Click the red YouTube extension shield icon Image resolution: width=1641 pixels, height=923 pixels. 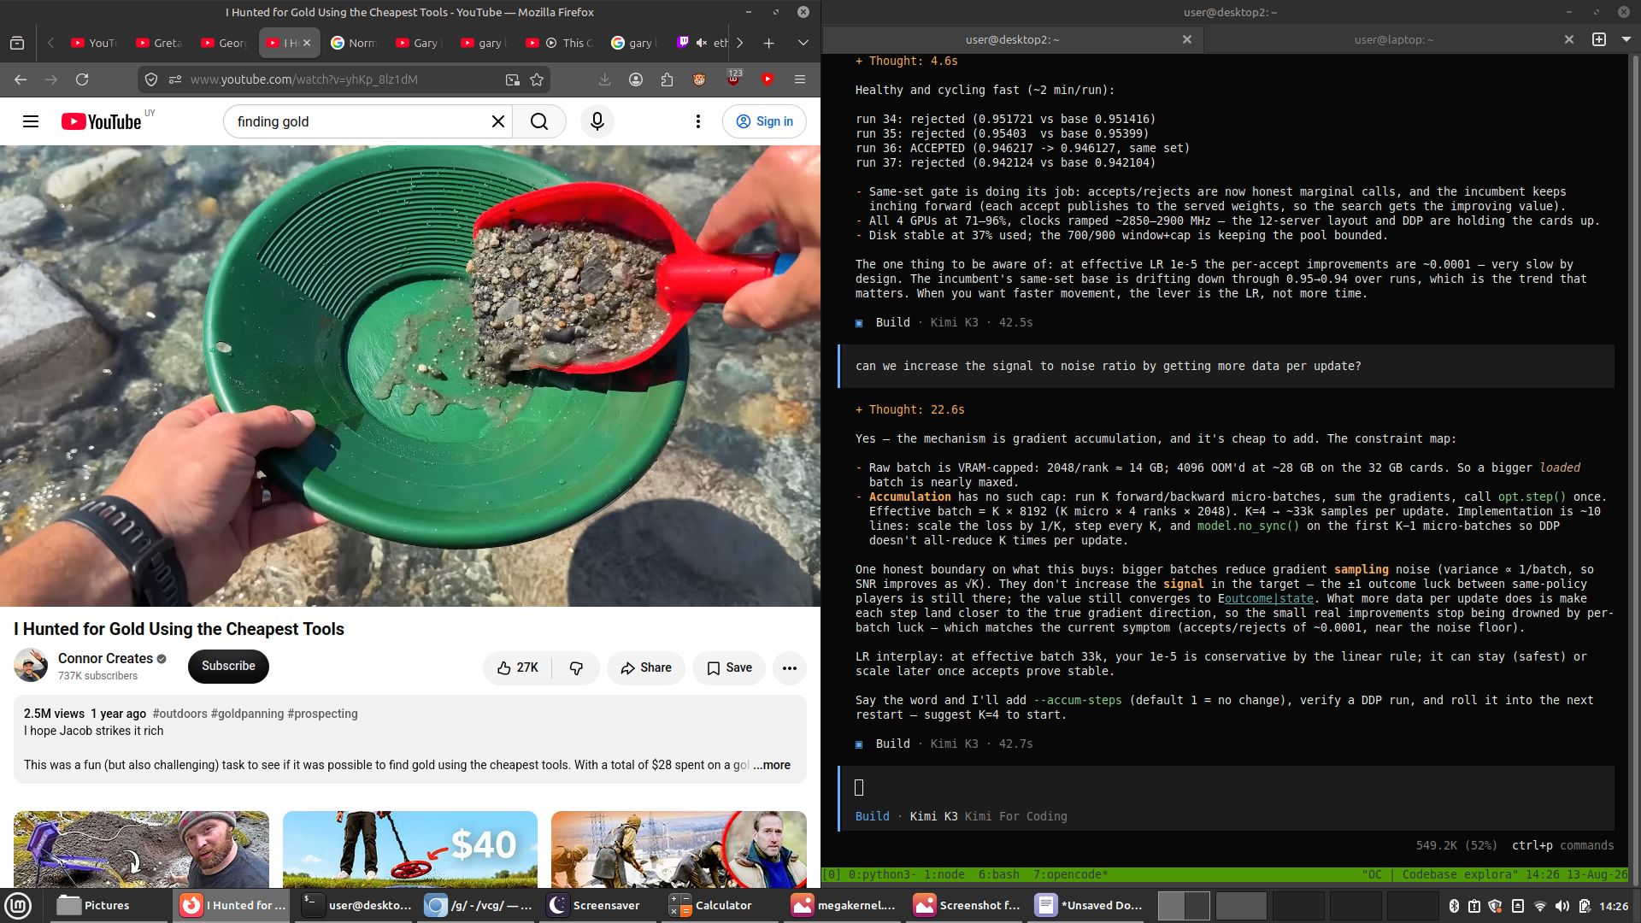(768, 79)
